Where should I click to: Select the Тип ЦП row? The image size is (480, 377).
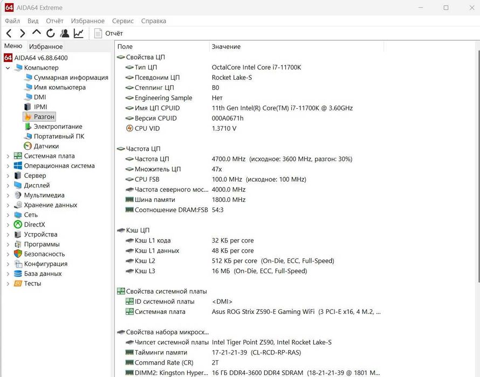[x=250, y=67]
